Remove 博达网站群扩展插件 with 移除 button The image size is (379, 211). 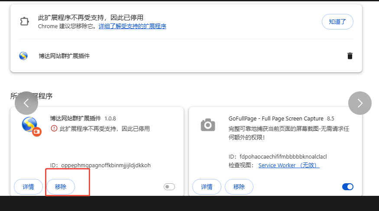pos(61,187)
